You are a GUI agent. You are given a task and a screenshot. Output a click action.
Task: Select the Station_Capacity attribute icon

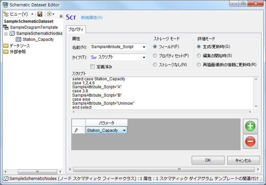click(18, 39)
